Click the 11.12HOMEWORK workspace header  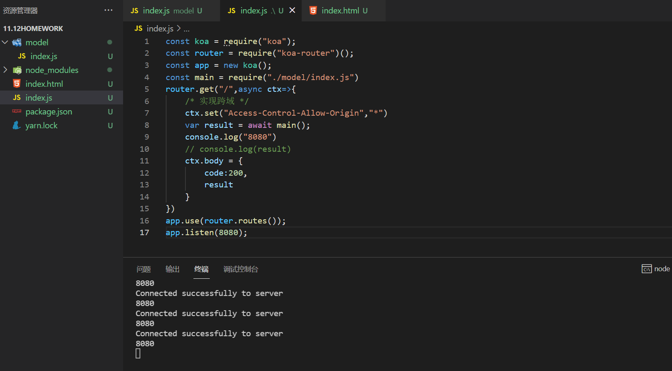[33, 29]
